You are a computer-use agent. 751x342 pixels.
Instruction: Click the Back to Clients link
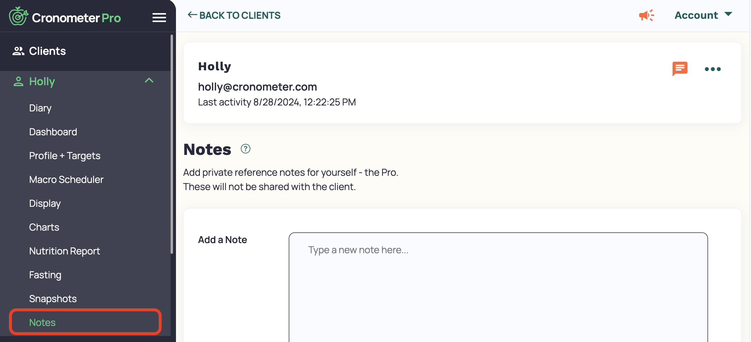[234, 15]
